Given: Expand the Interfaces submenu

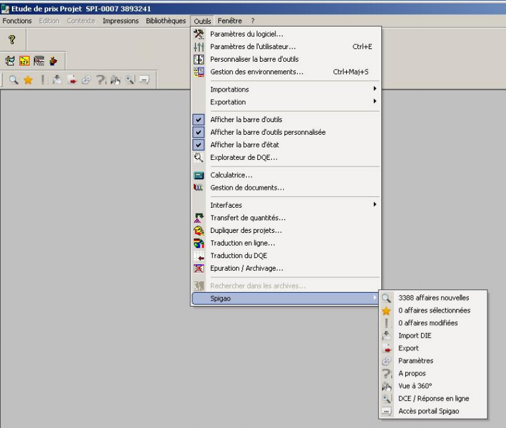Looking at the screenshot, I should (285, 205).
